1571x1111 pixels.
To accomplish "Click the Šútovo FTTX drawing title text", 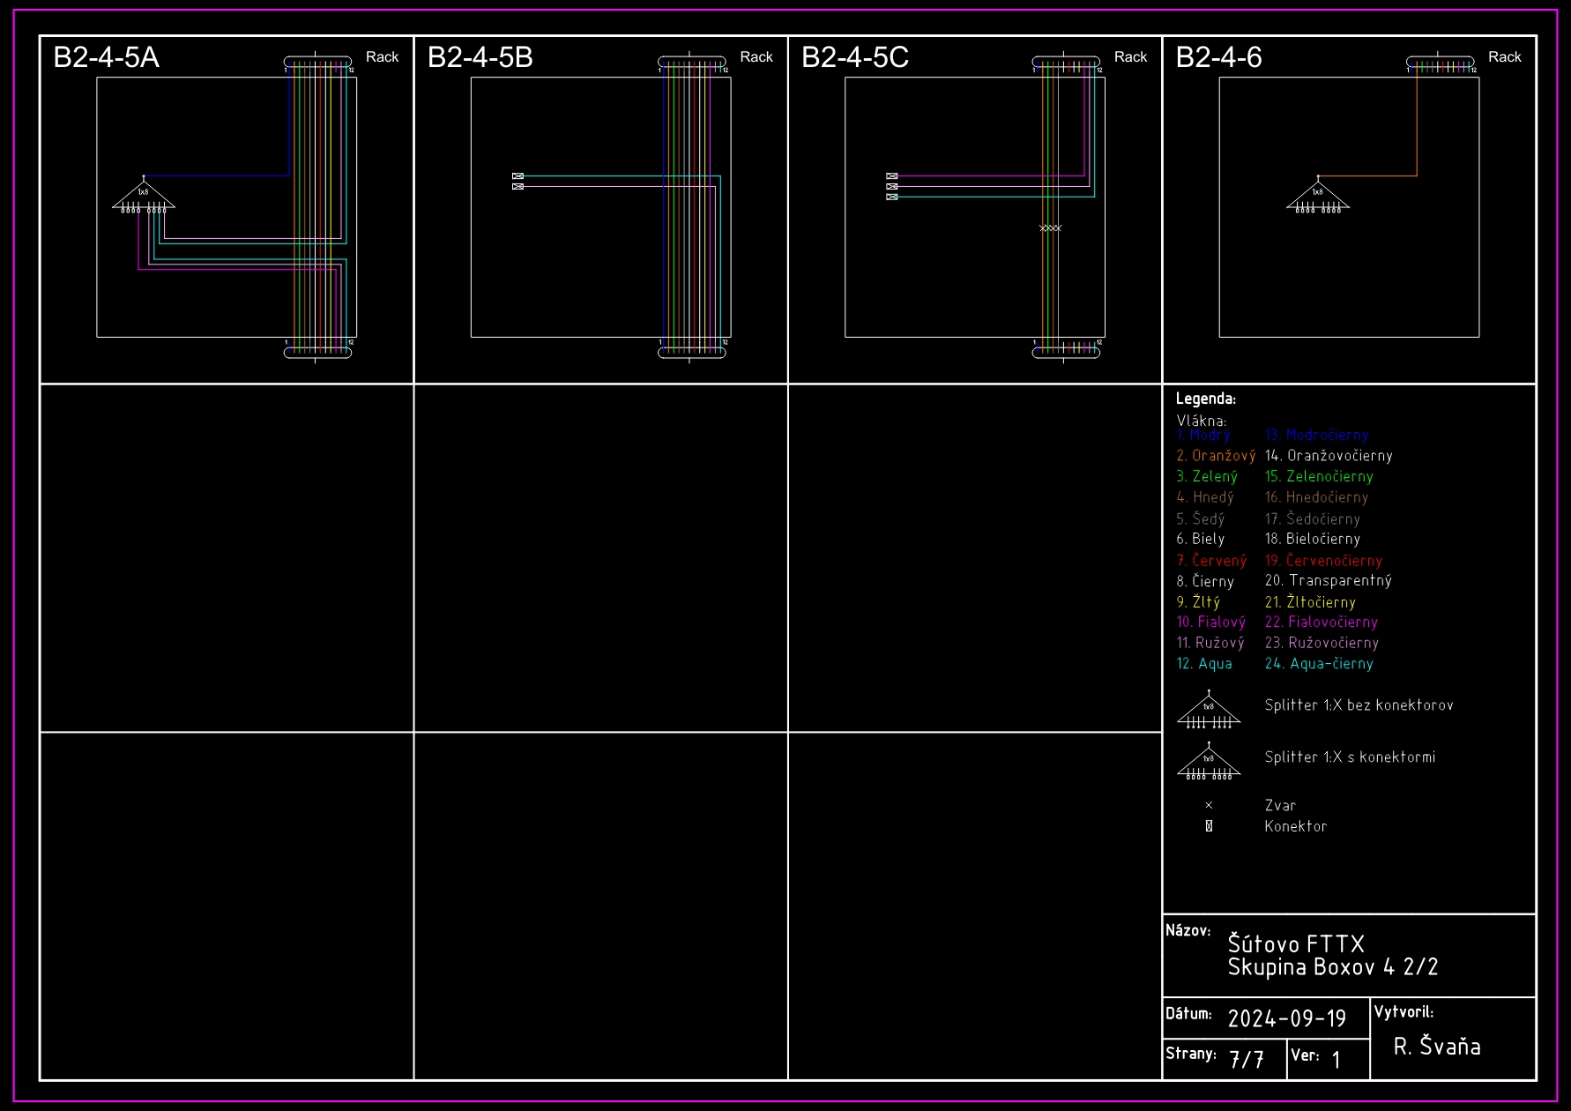I will pos(1296,944).
